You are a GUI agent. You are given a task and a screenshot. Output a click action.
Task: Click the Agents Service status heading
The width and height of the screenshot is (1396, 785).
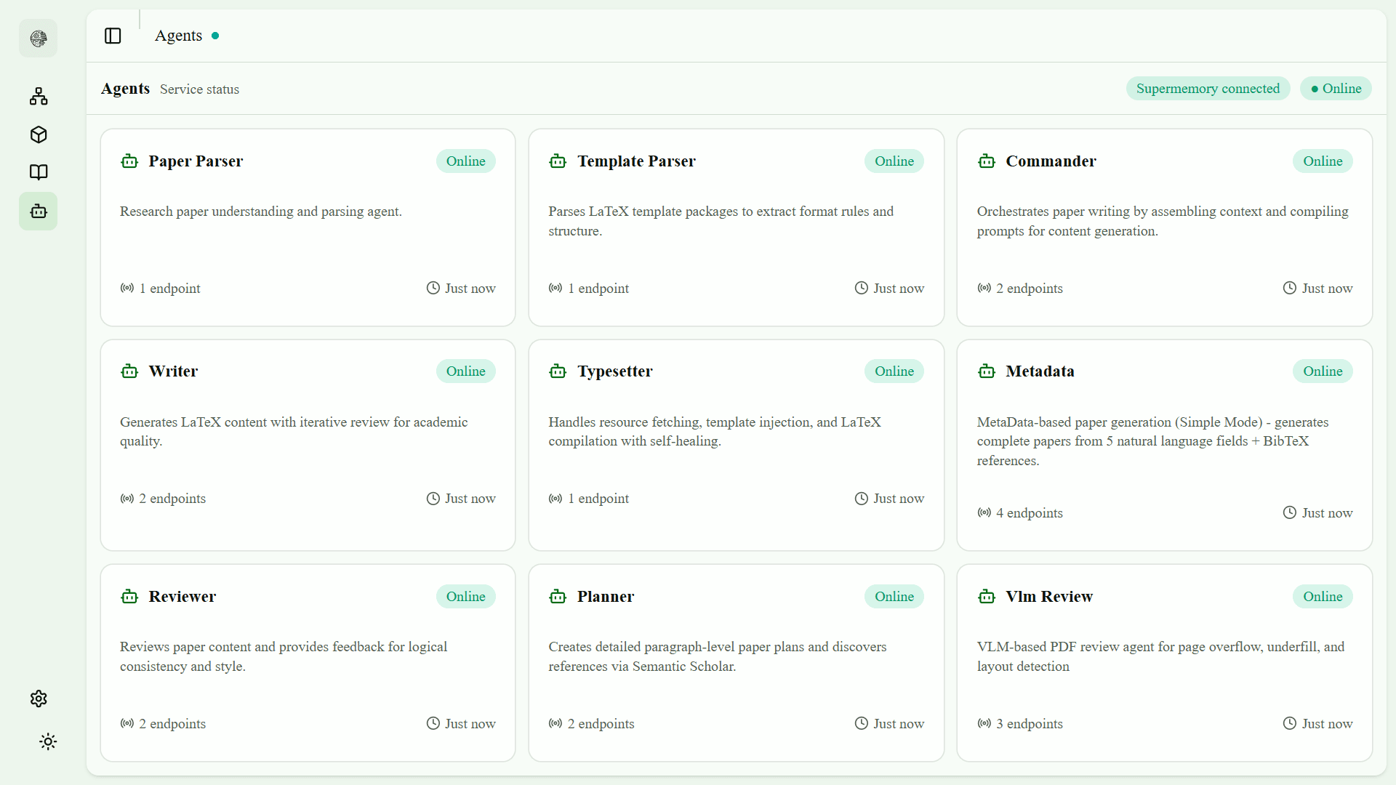pyautogui.click(x=169, y=89)
